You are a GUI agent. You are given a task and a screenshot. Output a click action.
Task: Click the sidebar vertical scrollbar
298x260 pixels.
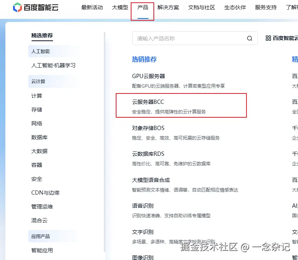(105, 142)
